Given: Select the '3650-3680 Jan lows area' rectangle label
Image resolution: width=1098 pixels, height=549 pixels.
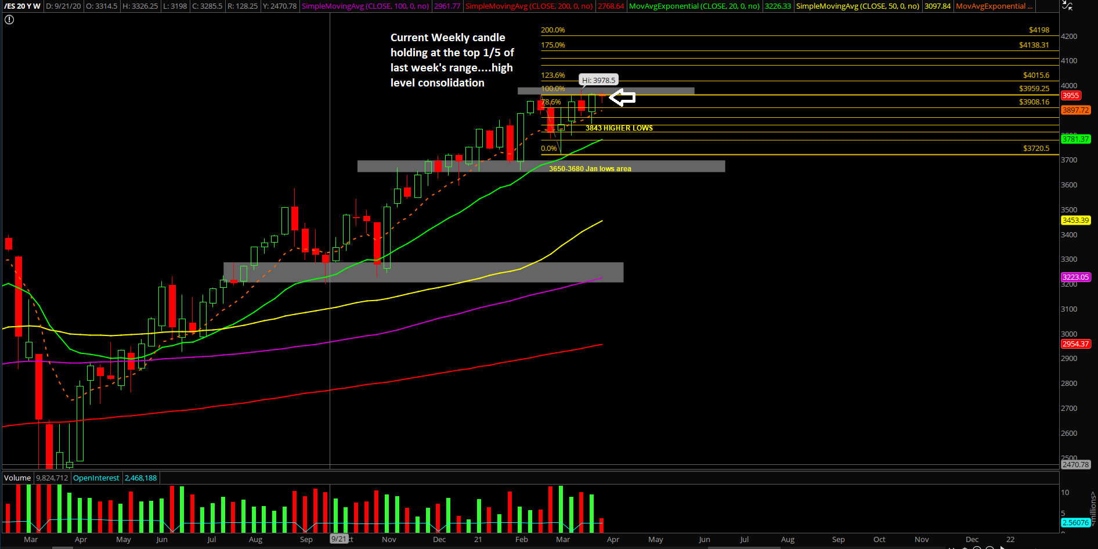Looking at the screenshot, I should [590, 168].
